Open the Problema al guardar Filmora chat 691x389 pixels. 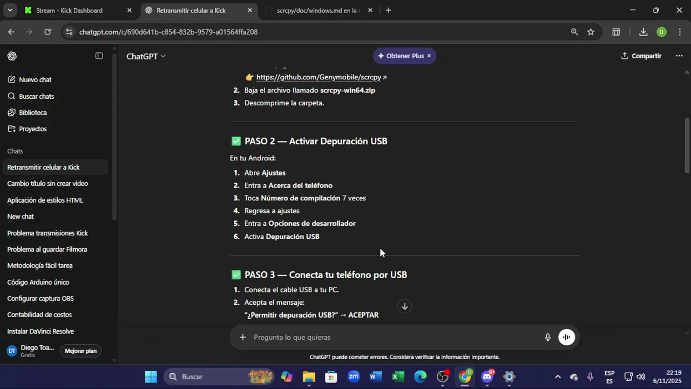[47, 249]
